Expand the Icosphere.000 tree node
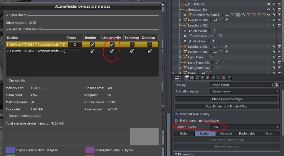 pos(180,20)
